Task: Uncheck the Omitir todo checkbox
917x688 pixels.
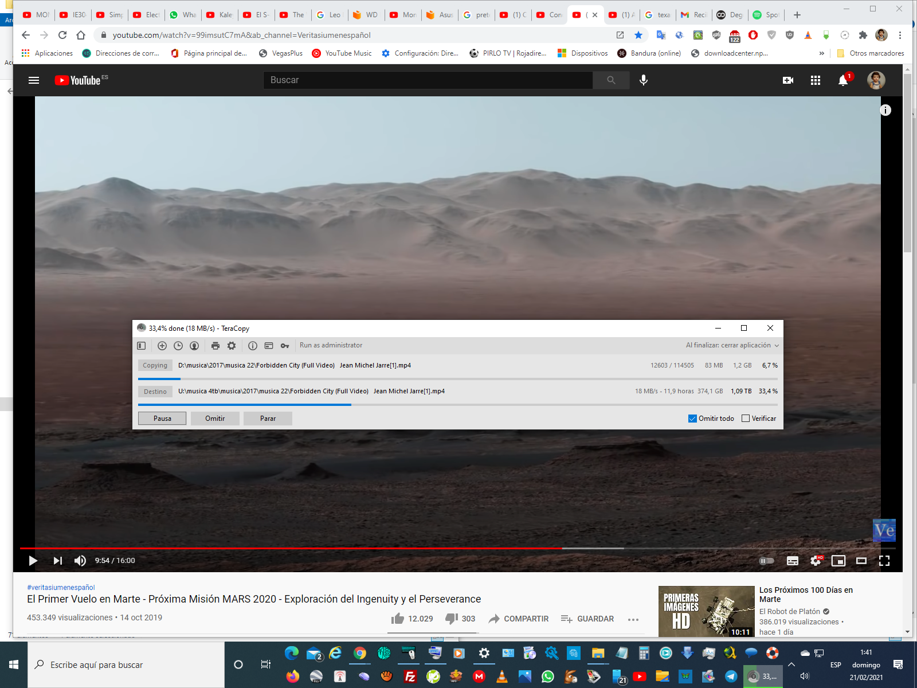Action: click(x=692, y=419)
